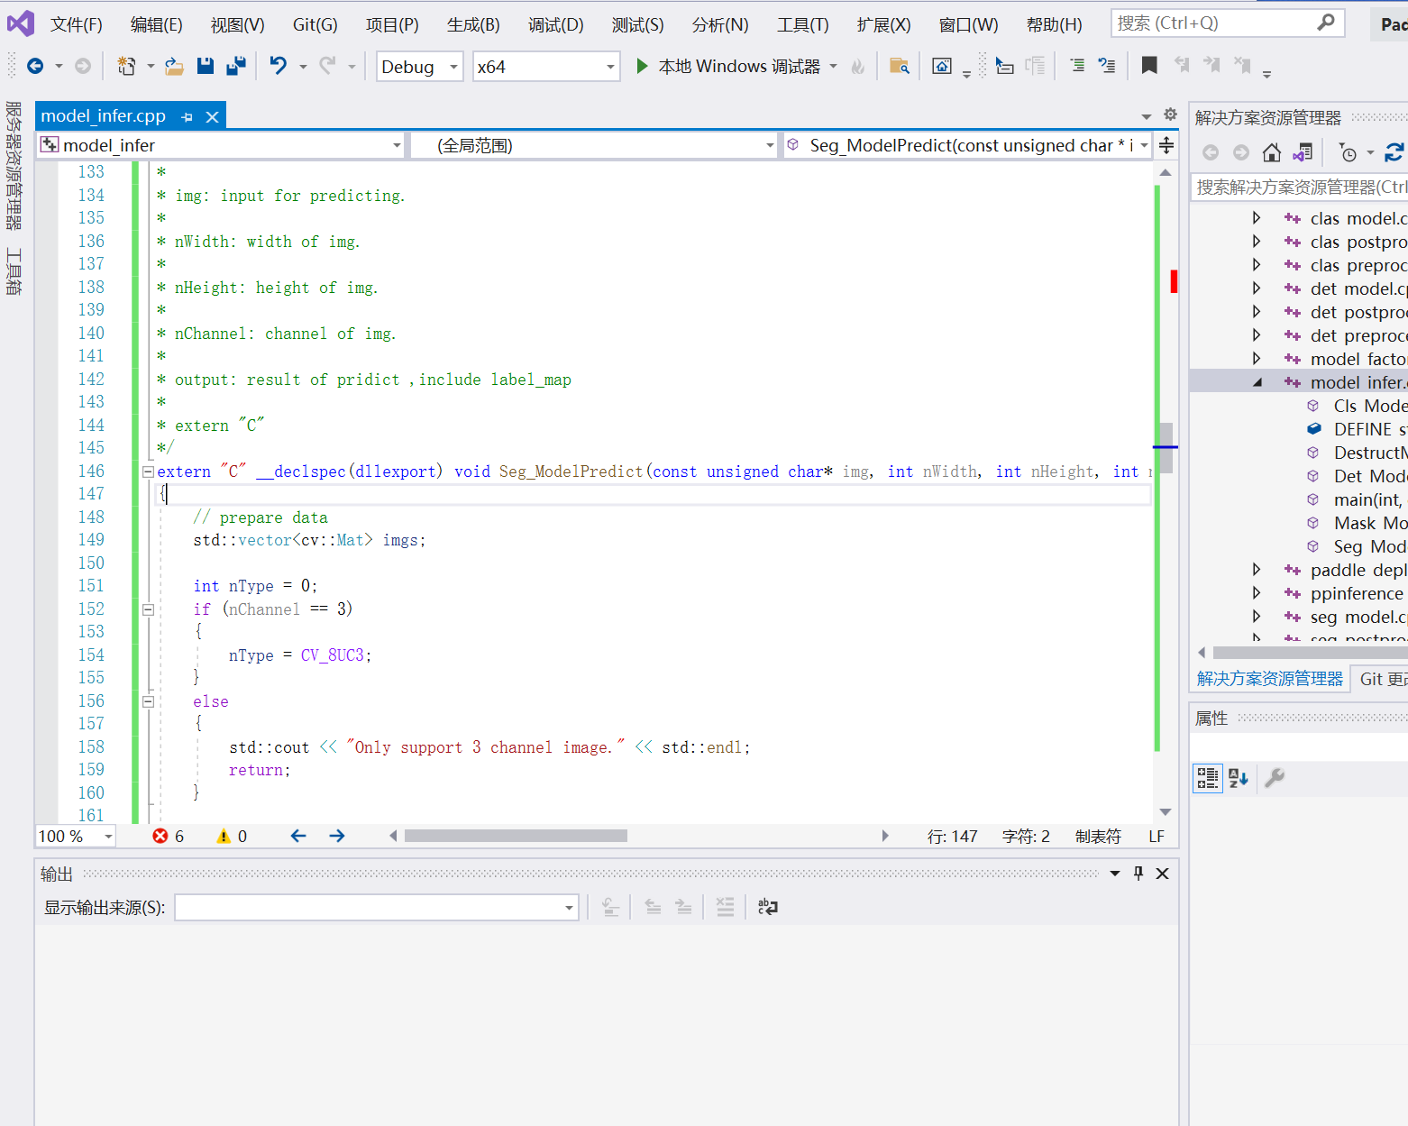Switch to the Git 更改 tab
1408x1126 pixels.
coord(1385,679)
